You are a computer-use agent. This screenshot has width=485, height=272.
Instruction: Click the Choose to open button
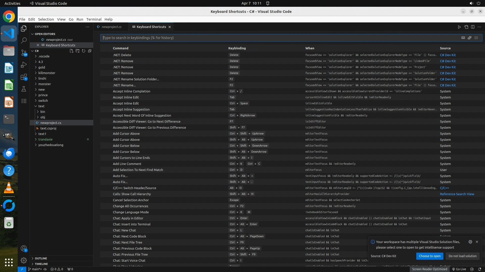pyautogui.click(x=429, y=256)
